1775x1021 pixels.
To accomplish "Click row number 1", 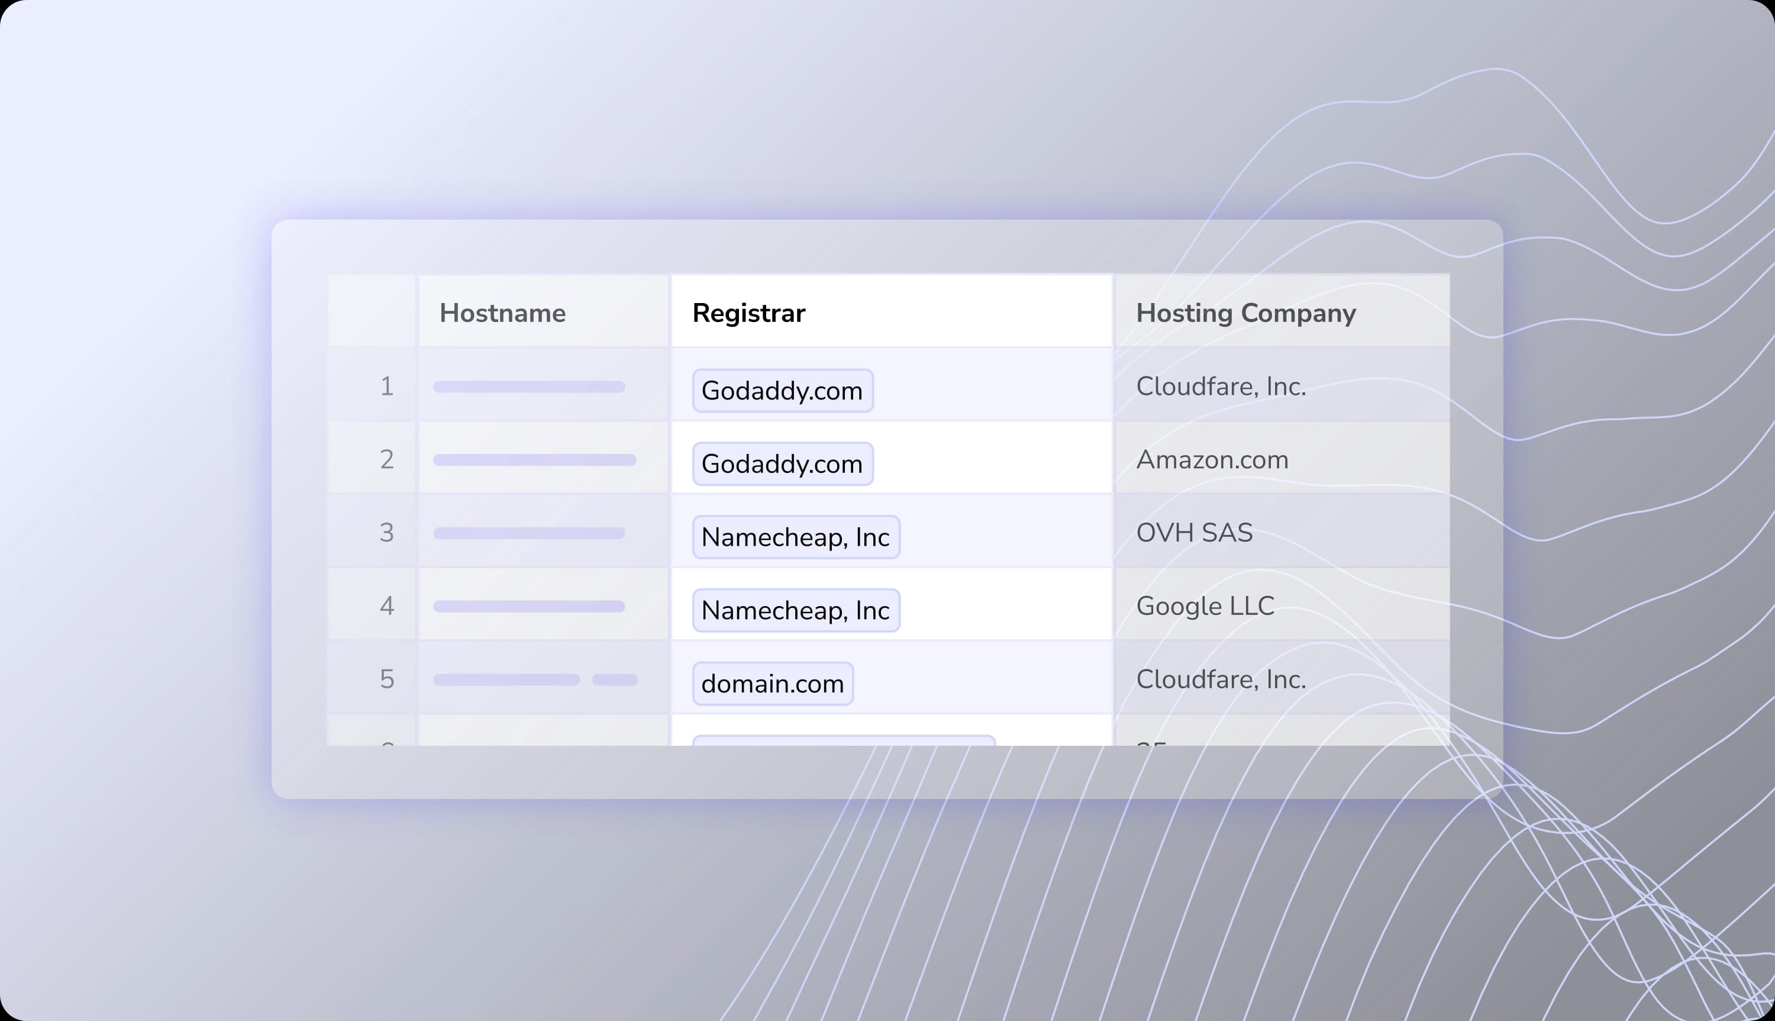I will (387, 387).
